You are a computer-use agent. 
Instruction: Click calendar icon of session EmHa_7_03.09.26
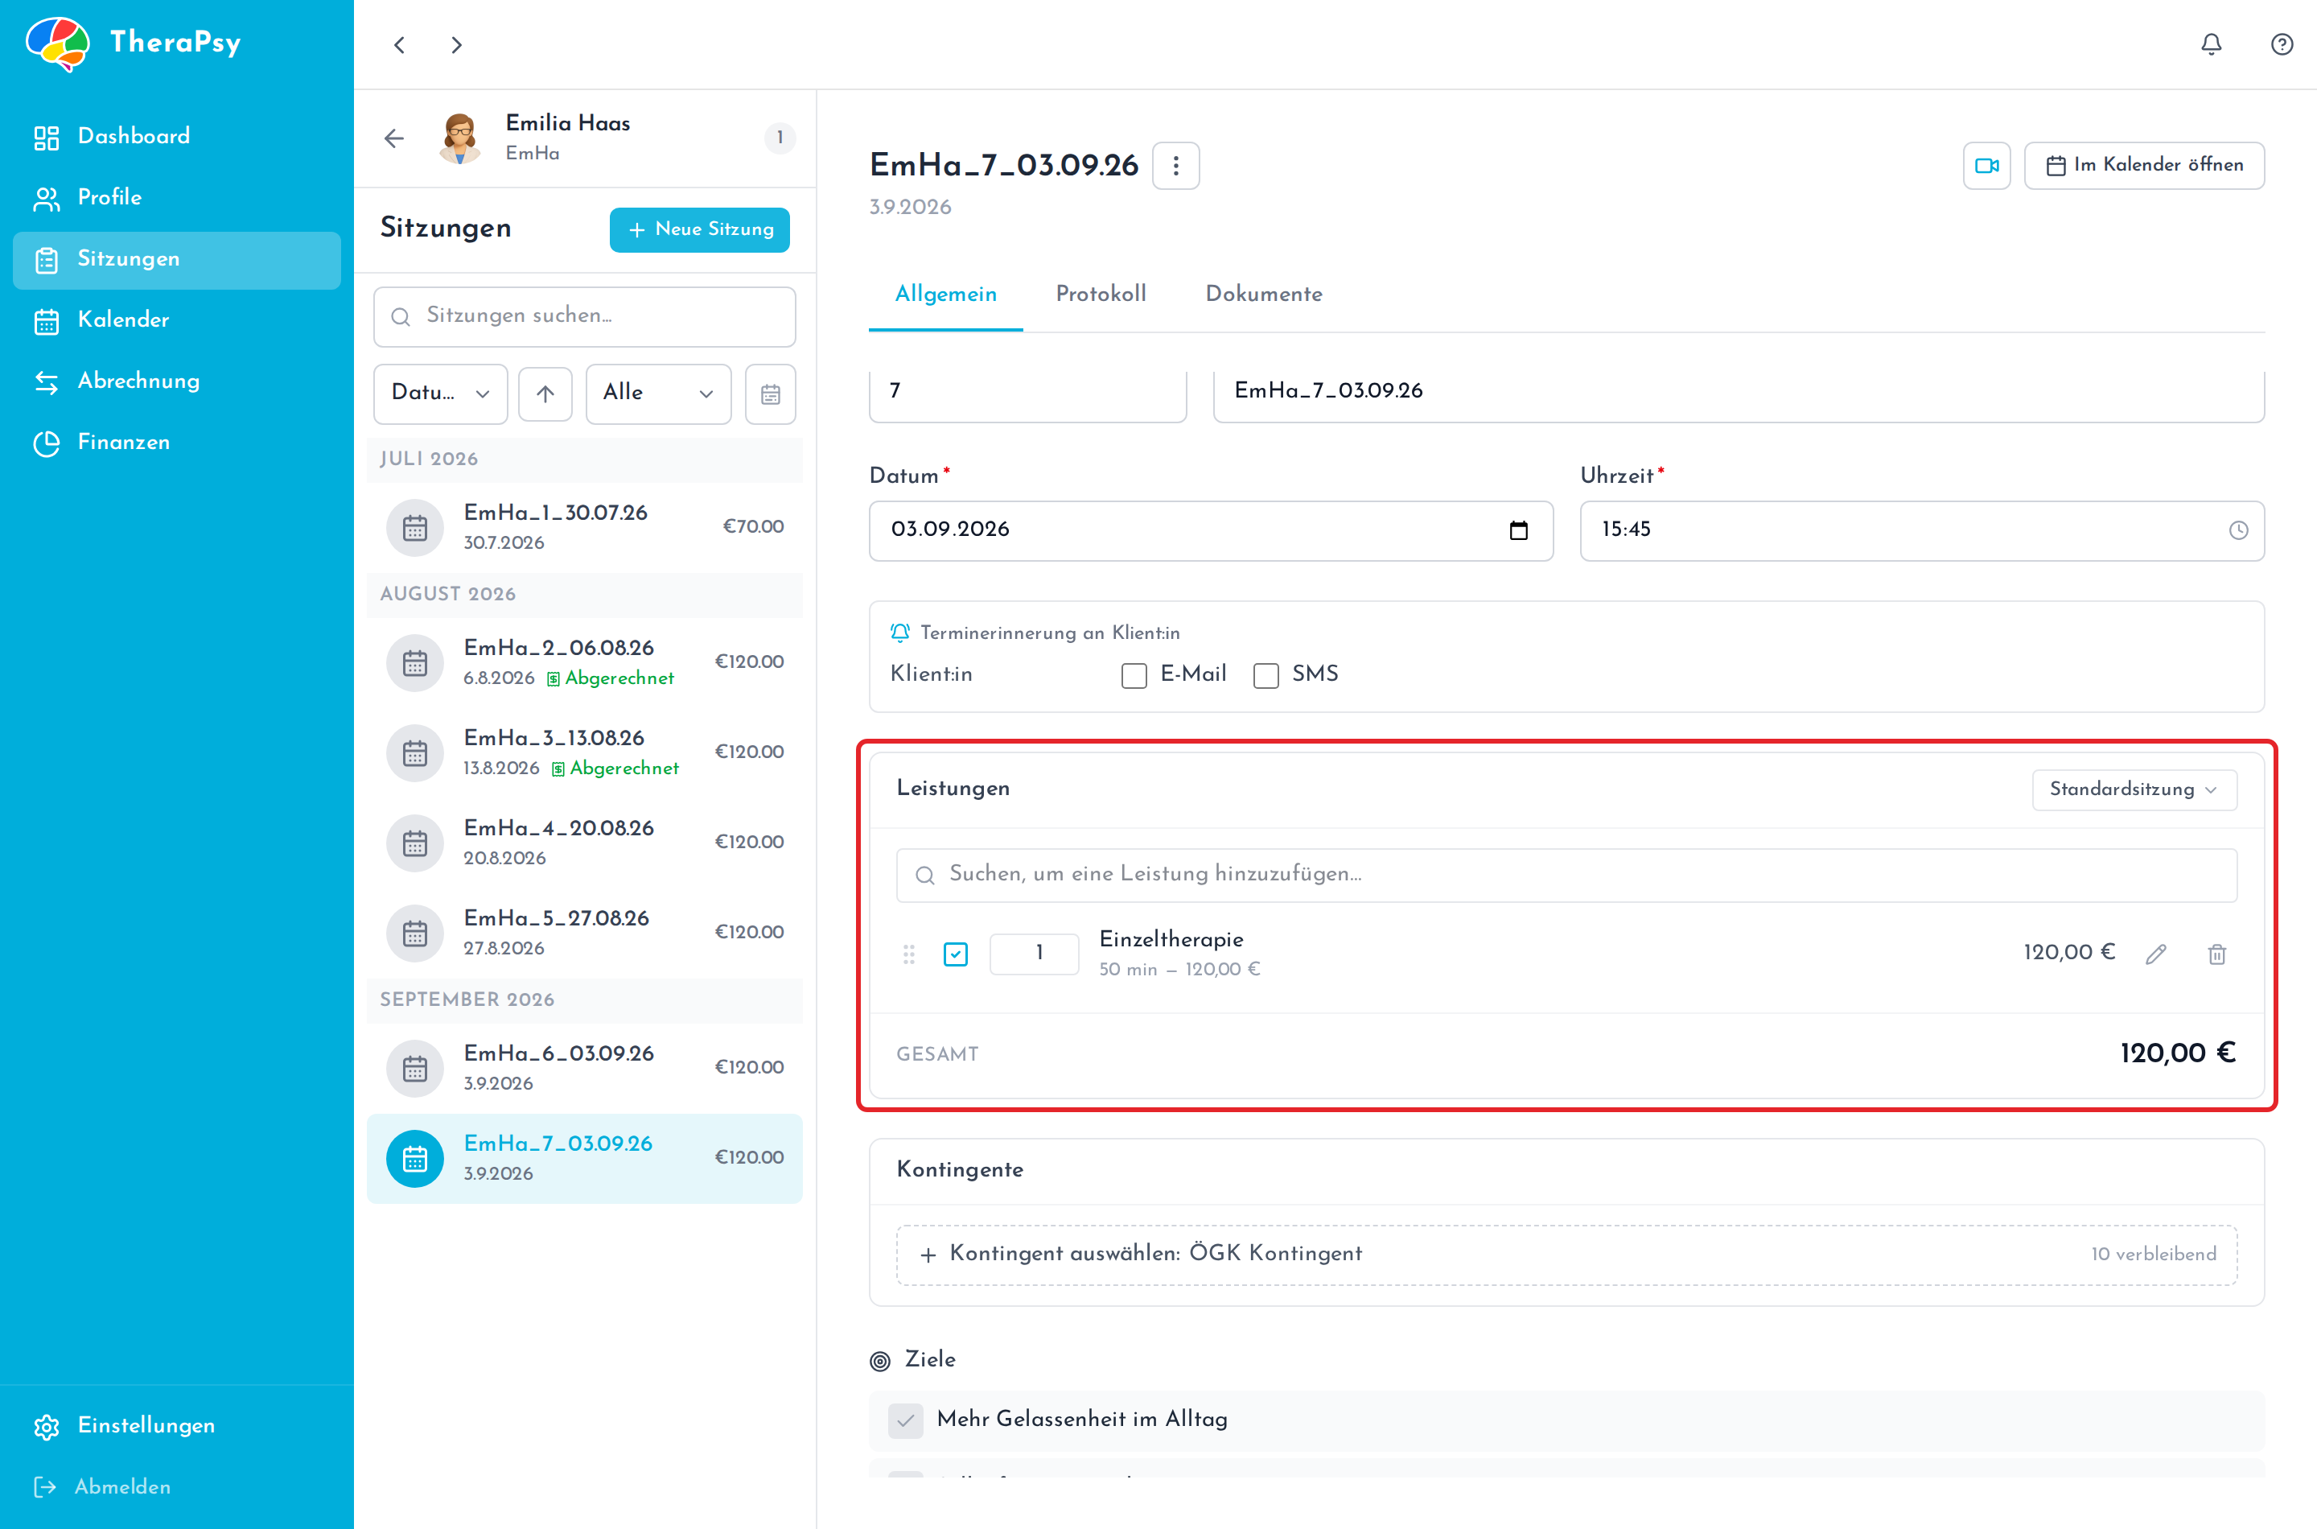(x=415, y=1159)
